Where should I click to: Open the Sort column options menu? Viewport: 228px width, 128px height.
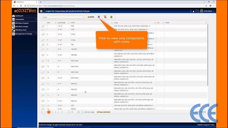pyautogui.click(x=56, y=23)
